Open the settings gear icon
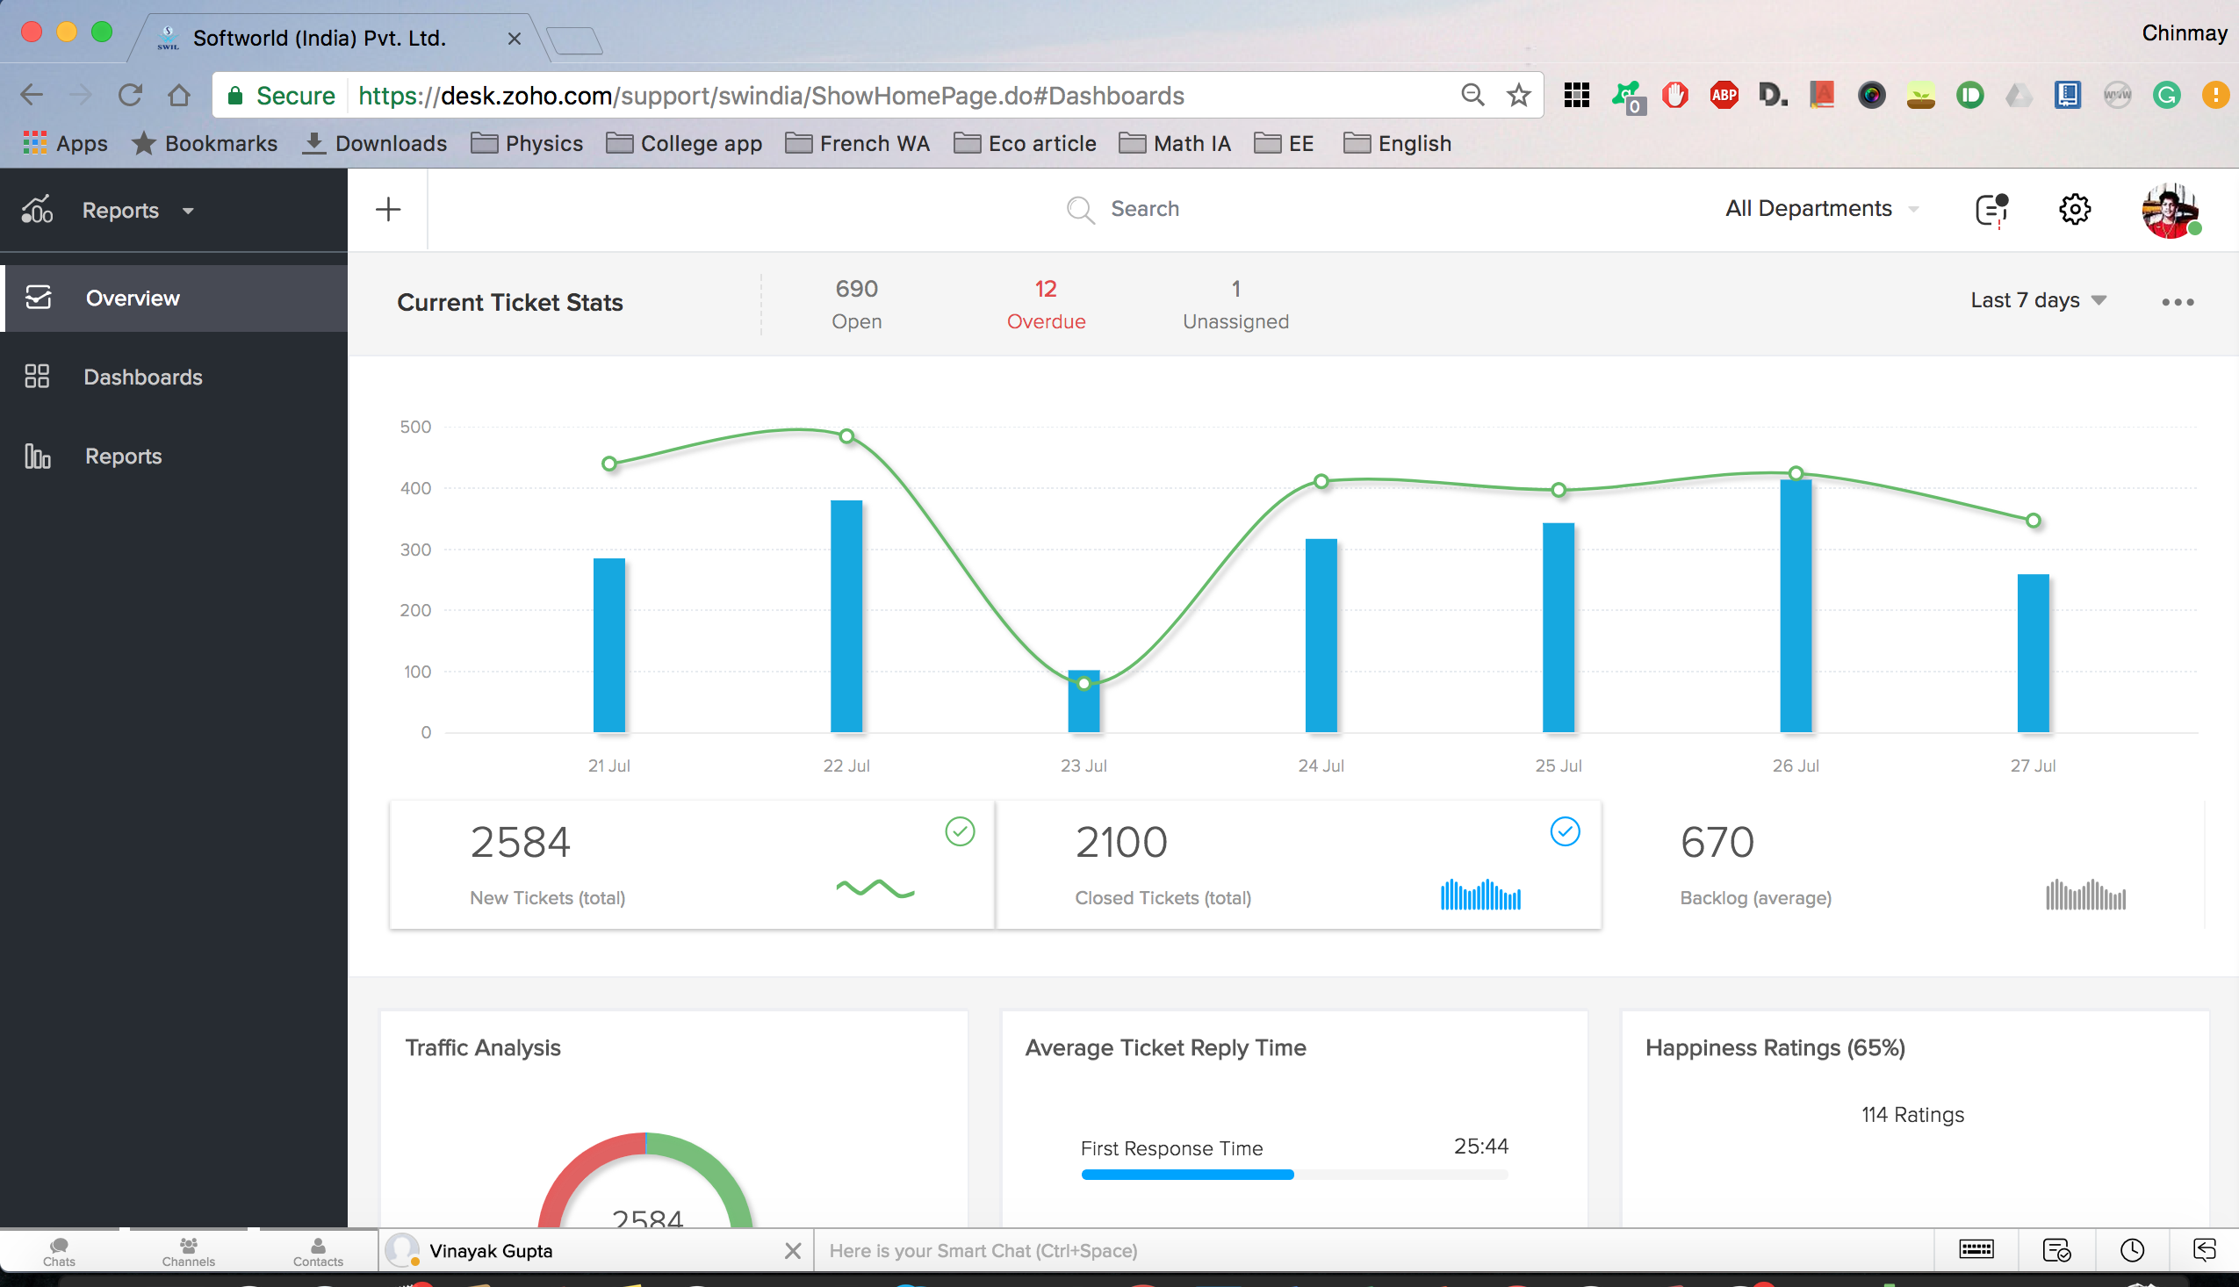The height and width of the screenshot is (1287, 2239). tap(2074, 210)
